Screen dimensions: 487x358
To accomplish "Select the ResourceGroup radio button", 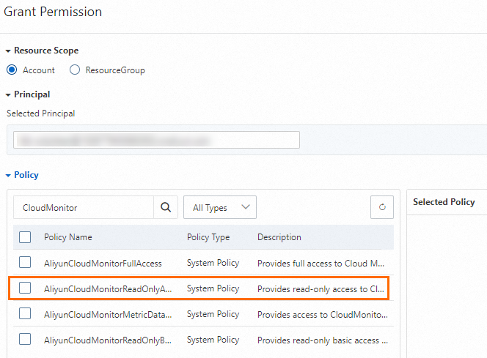I will pyautogui.click(x=75, y=70).
